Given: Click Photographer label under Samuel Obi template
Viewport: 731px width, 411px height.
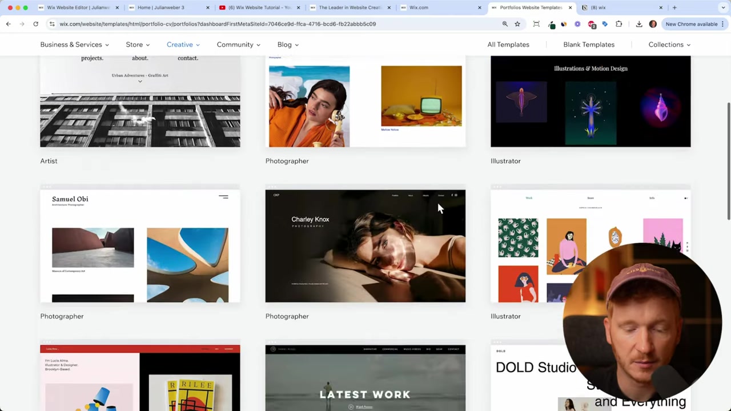Looking at the screenshot, I should pos(62,316).
